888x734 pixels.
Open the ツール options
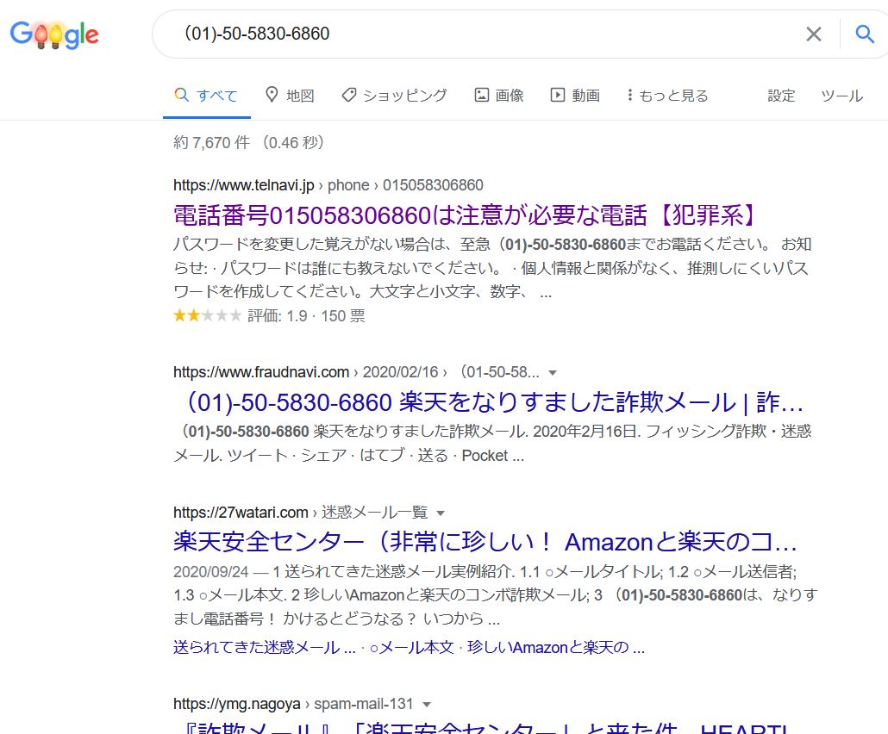click(842, 96)
